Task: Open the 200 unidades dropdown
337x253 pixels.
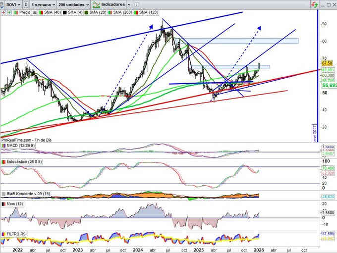Action: coord(75,4)
